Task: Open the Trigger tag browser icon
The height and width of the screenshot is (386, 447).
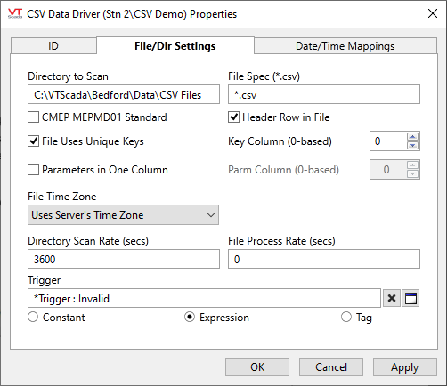Action: click(x=410, y=298)
